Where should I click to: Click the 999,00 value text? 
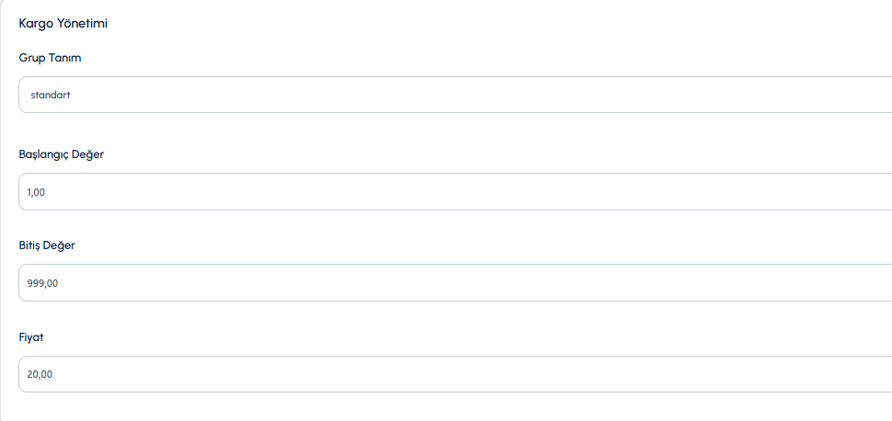click(42, 283)
